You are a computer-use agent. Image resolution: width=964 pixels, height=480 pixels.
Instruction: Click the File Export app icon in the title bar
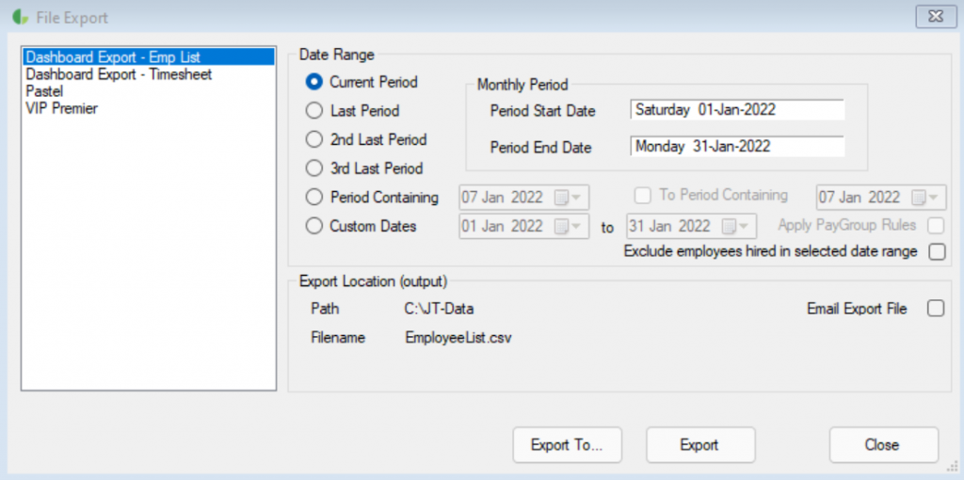pyautogui.click(x=21, y=17)
